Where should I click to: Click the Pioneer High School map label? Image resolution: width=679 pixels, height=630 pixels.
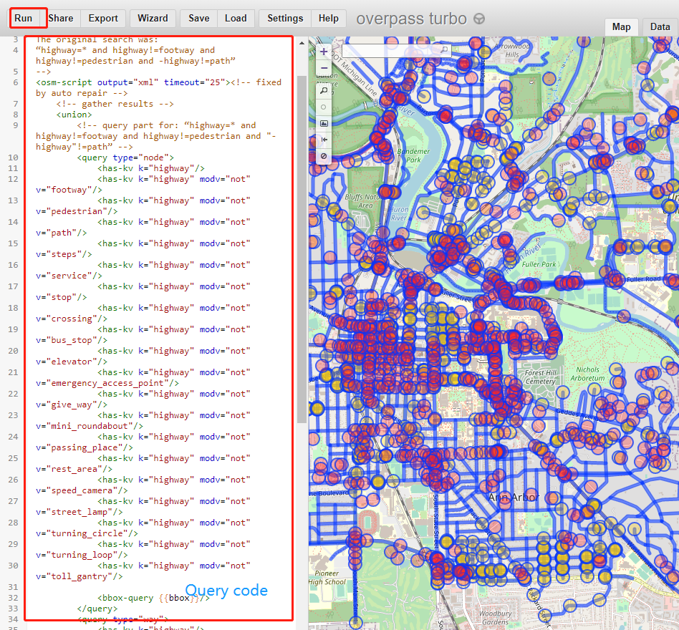click(x=327, y=578)
